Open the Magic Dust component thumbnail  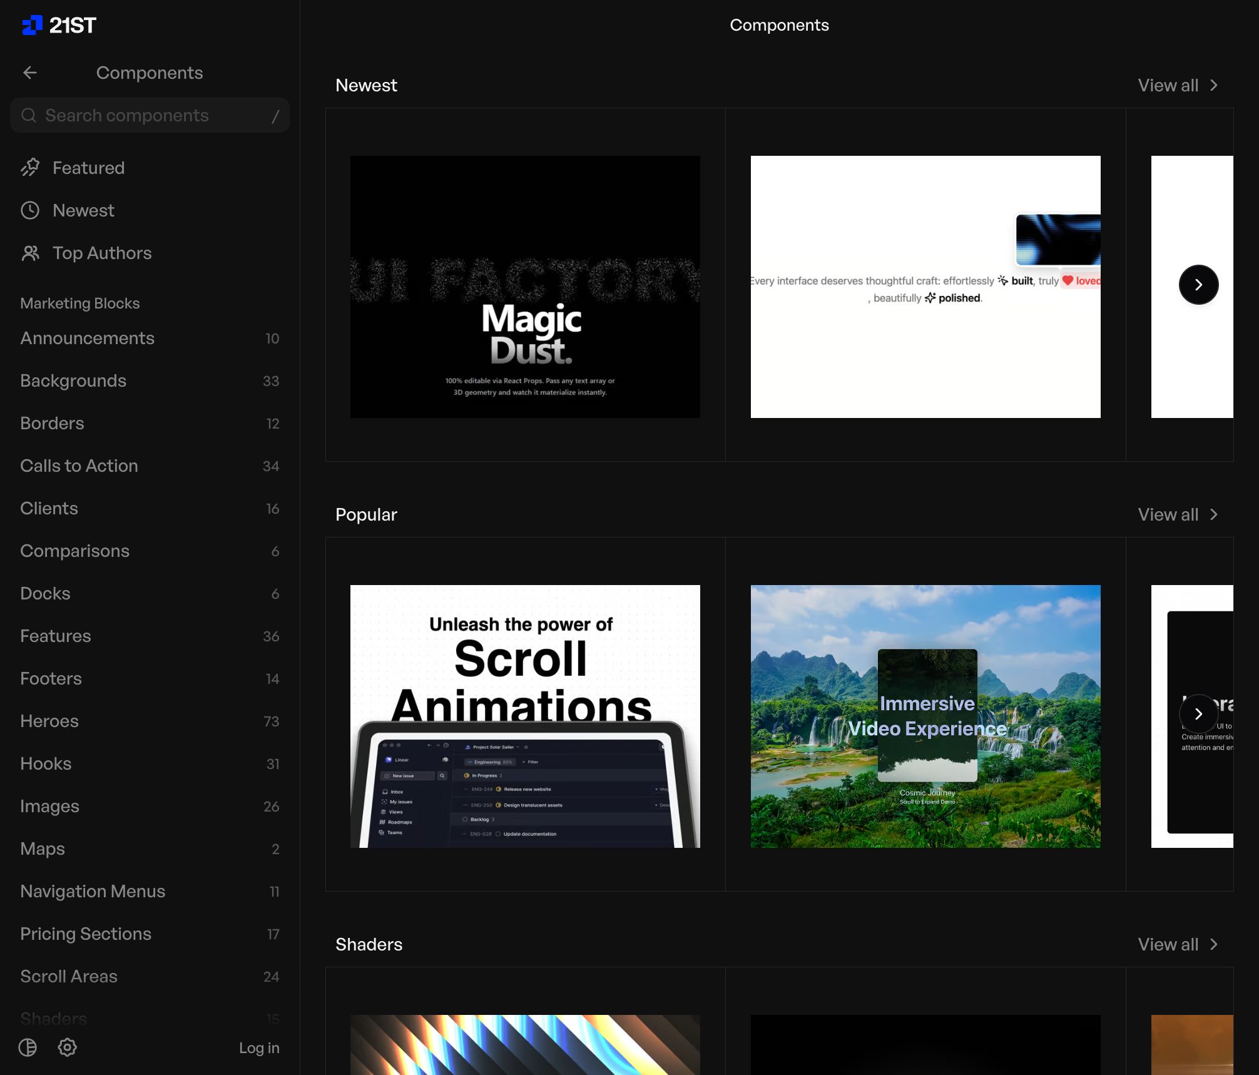coord(525,287)
